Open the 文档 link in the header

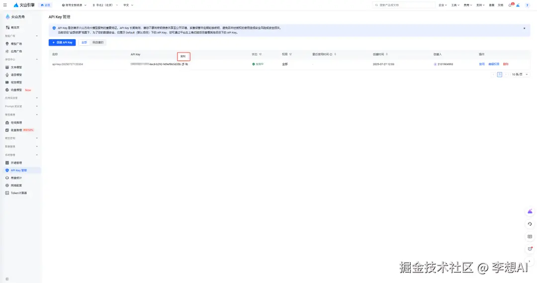[500, 5]
